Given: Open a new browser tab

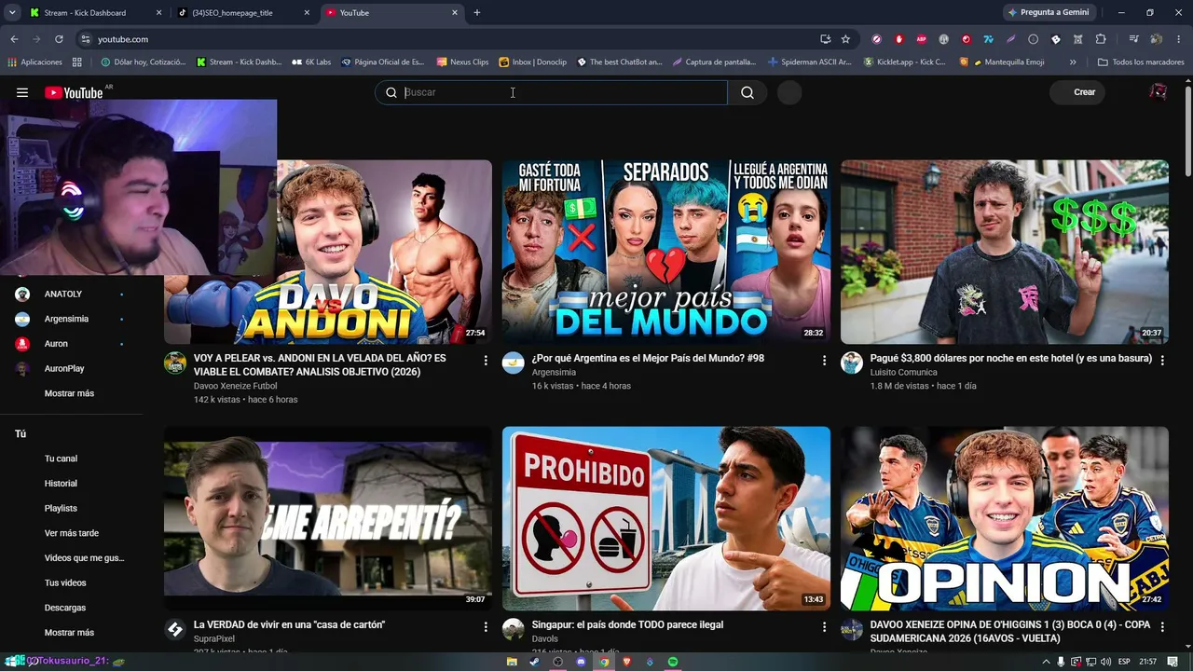Looking at the screenshot, I should pos(477,13).
